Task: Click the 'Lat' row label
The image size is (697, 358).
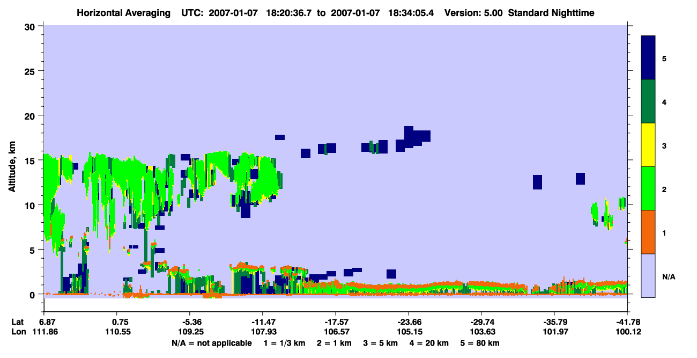Action: [18, 322]
